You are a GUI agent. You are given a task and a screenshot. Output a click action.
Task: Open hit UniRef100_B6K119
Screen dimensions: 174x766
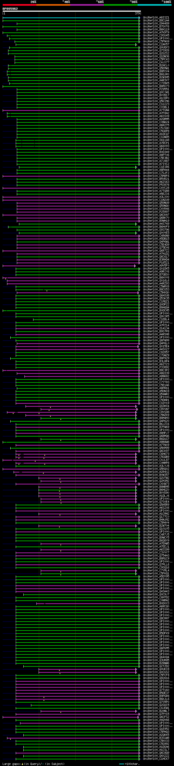(x=156, y=29)
